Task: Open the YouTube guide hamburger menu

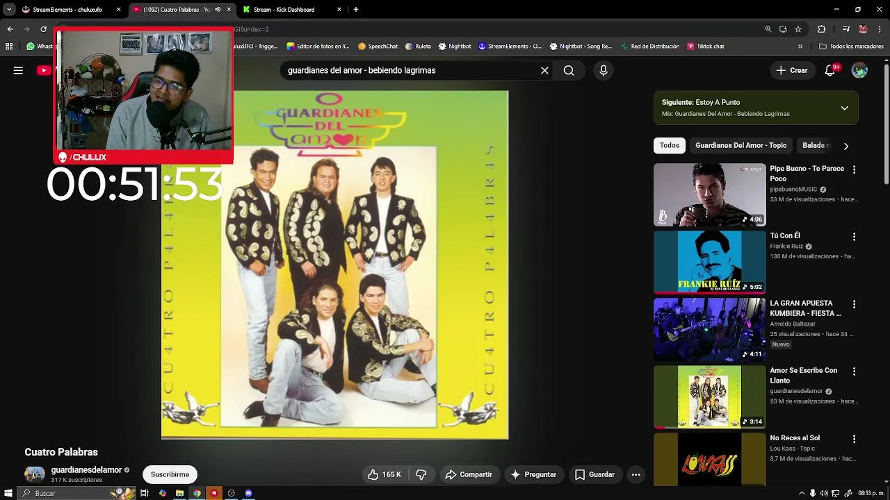Action: coord(18,70)
